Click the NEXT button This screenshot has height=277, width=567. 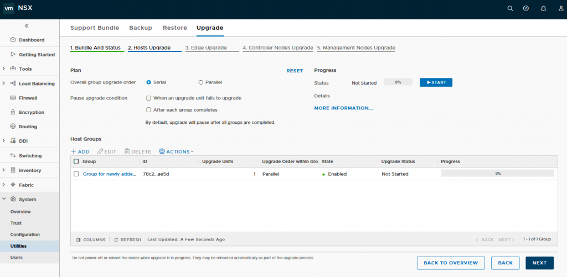pos(539,263)
